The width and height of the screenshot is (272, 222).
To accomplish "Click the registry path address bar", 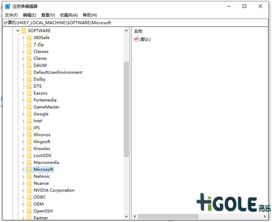I will (135, 23).
